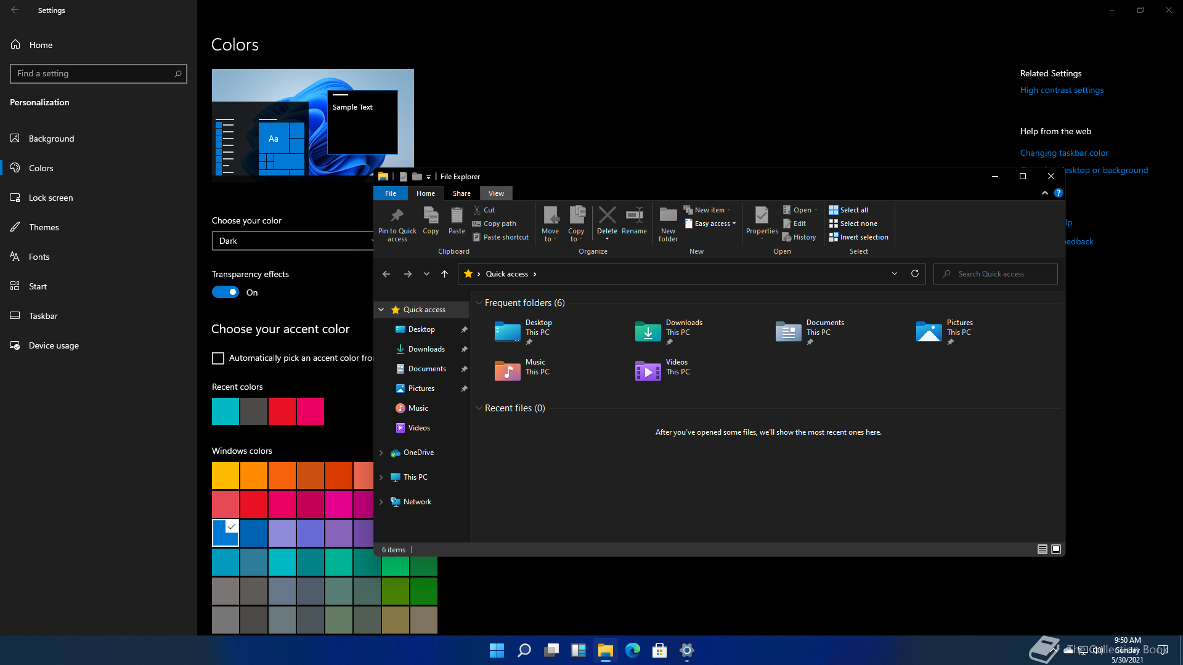Click the taskbar Search magnifier icon
The image size is (1183, 665).
click(x=524, y=650)
